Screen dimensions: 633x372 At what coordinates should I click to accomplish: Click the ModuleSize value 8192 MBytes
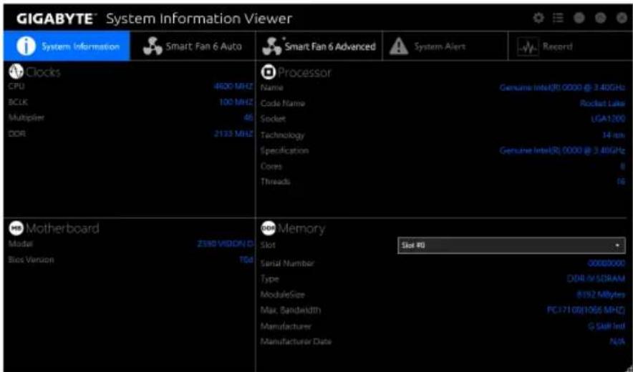pyautogui.click(x=601, y=295)
